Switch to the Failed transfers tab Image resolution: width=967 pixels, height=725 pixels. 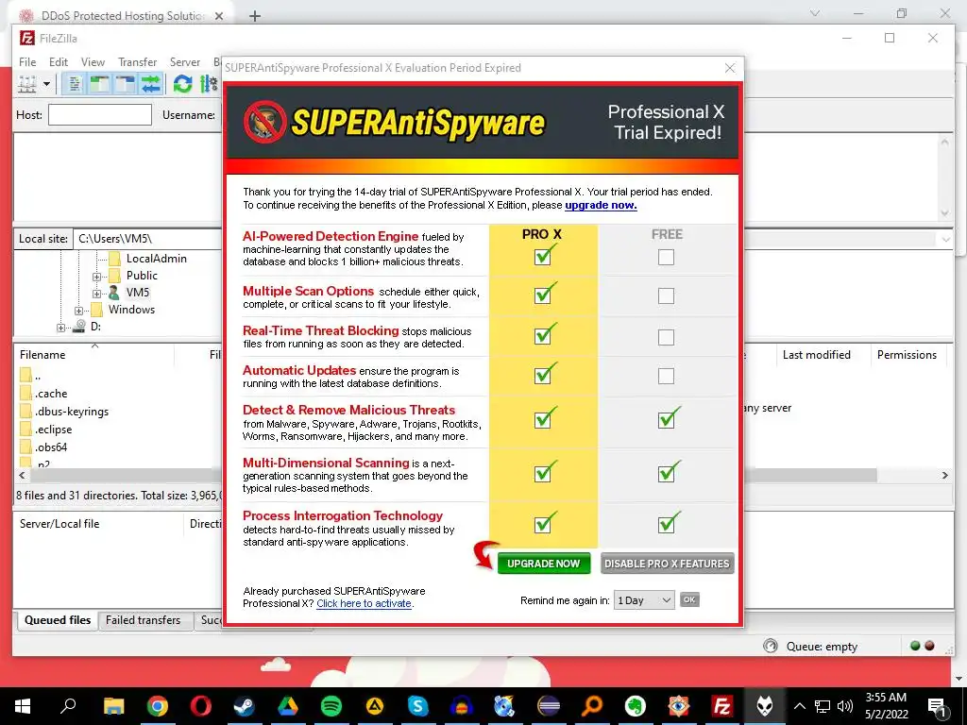pyautogui.click(x=144, y=620)
